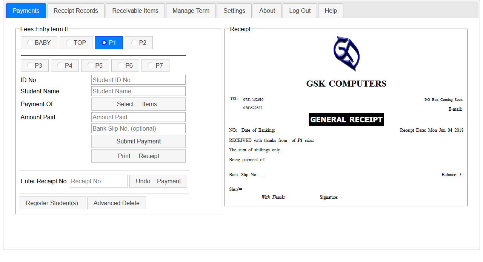Open the Settings tab
Viewport: 483px width, 262px height.
pos(234,11)
